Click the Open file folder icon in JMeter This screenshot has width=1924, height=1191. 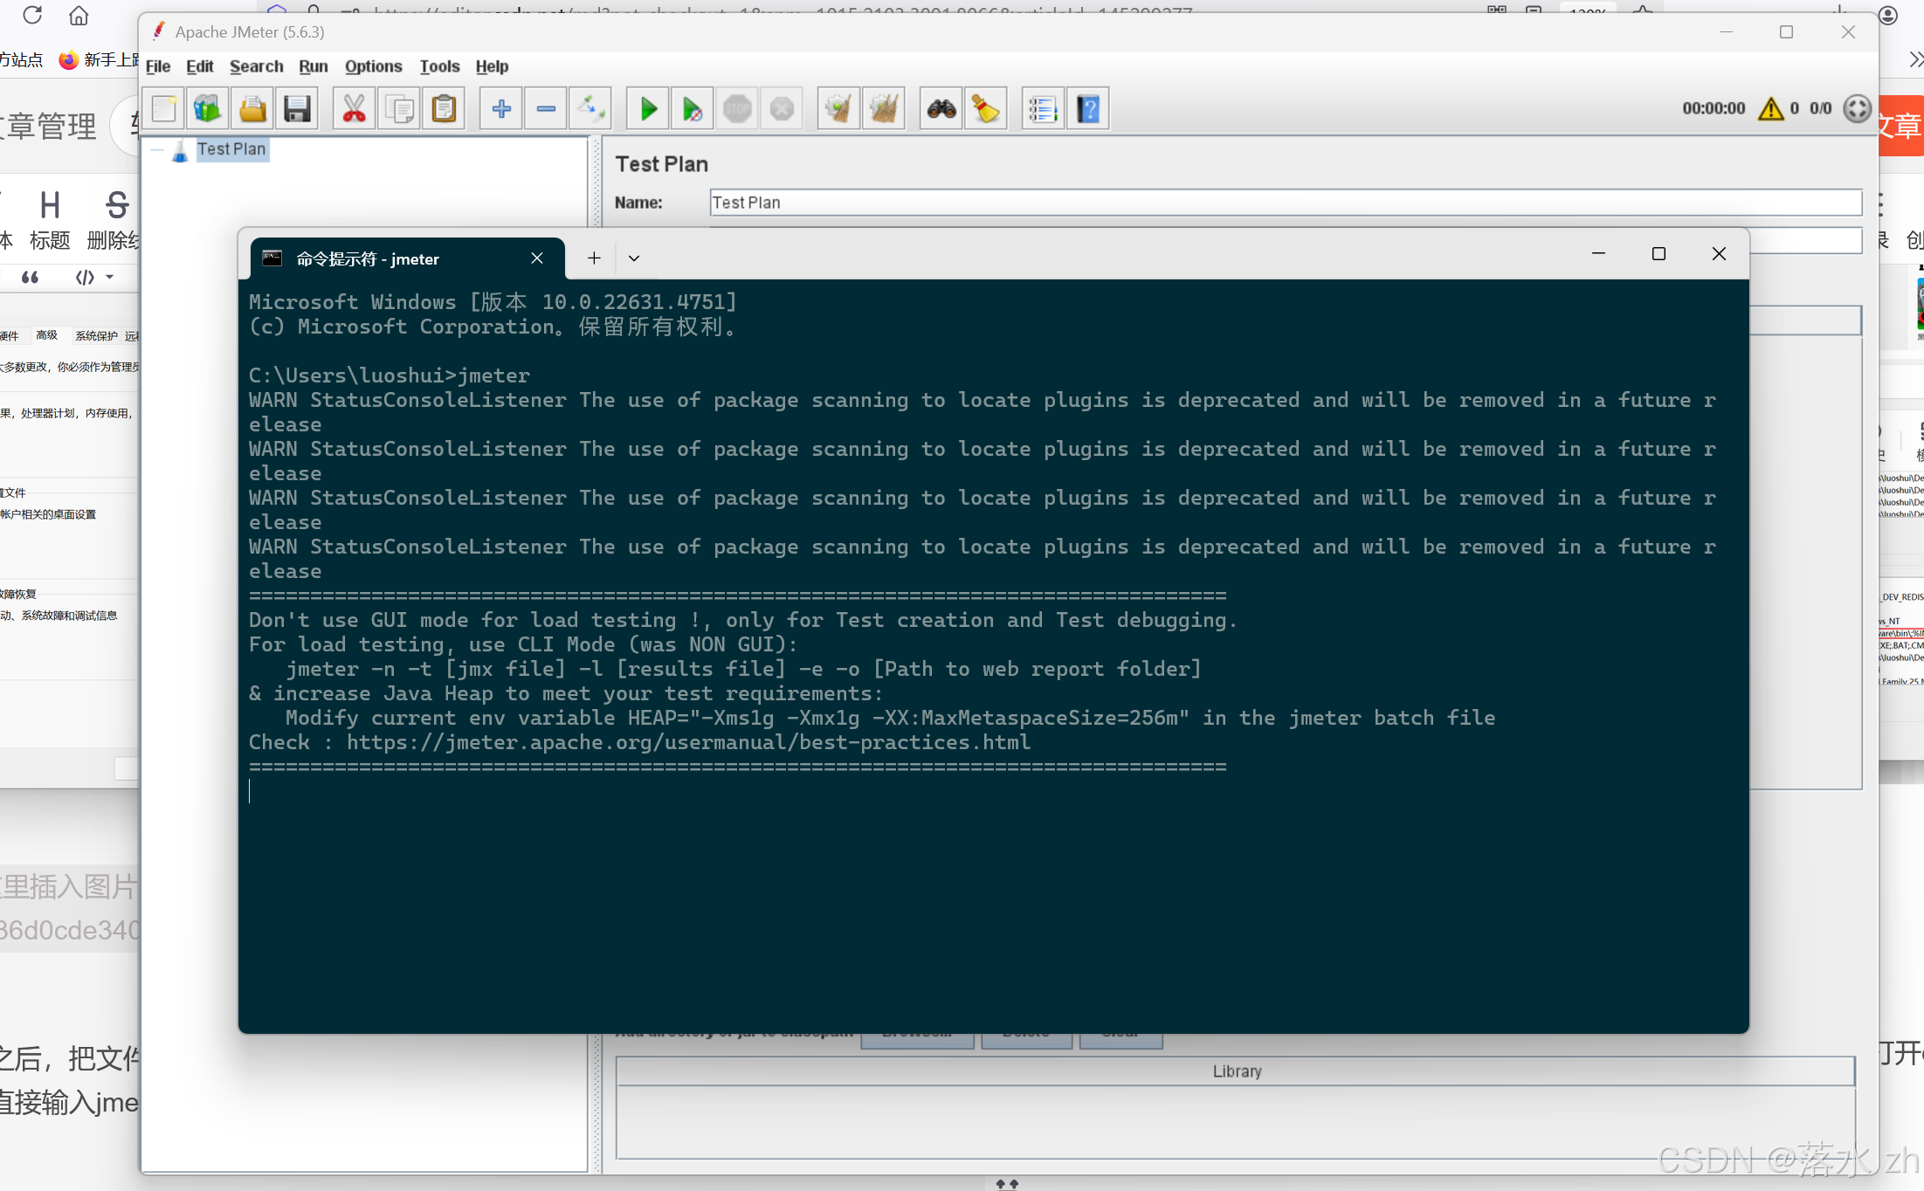click(x=252, y=109)
